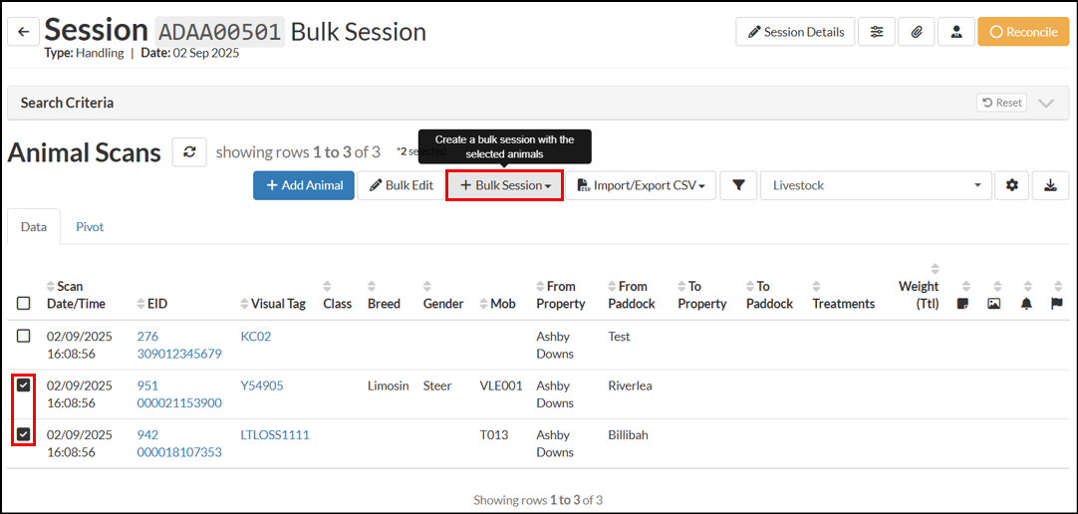Image resolution: width=1078 pixels, height=514 pixels.
Task: Refresh the Animal Scans list
Action: coord(189,152)
